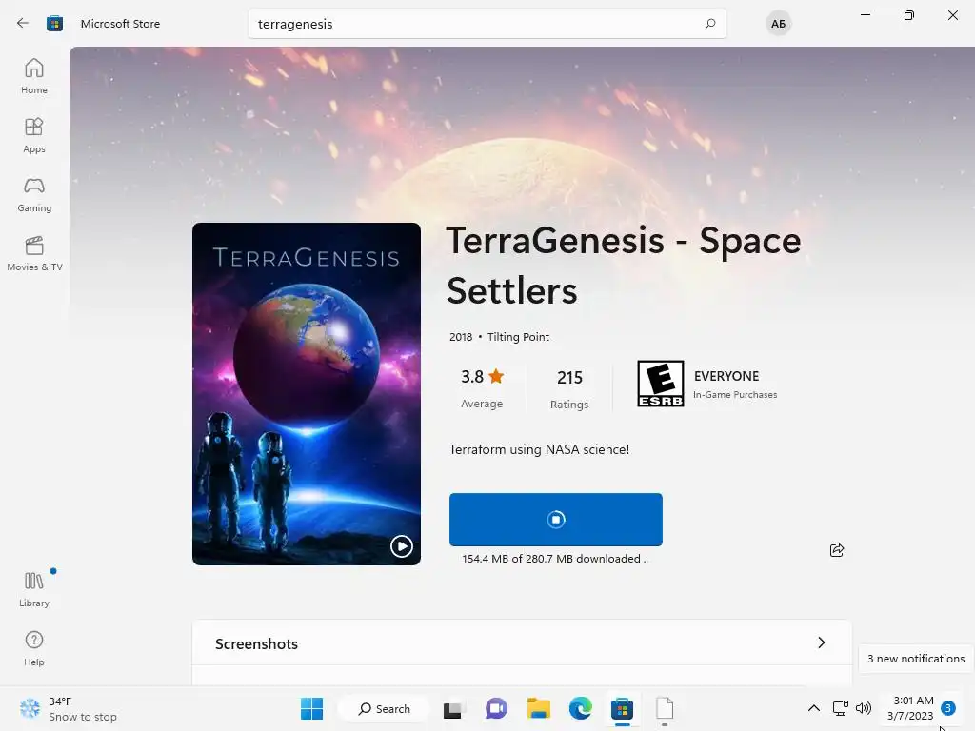975x731 pixels.
Task: Share the TerraGenesis app
Action: [x=837, y=550]
